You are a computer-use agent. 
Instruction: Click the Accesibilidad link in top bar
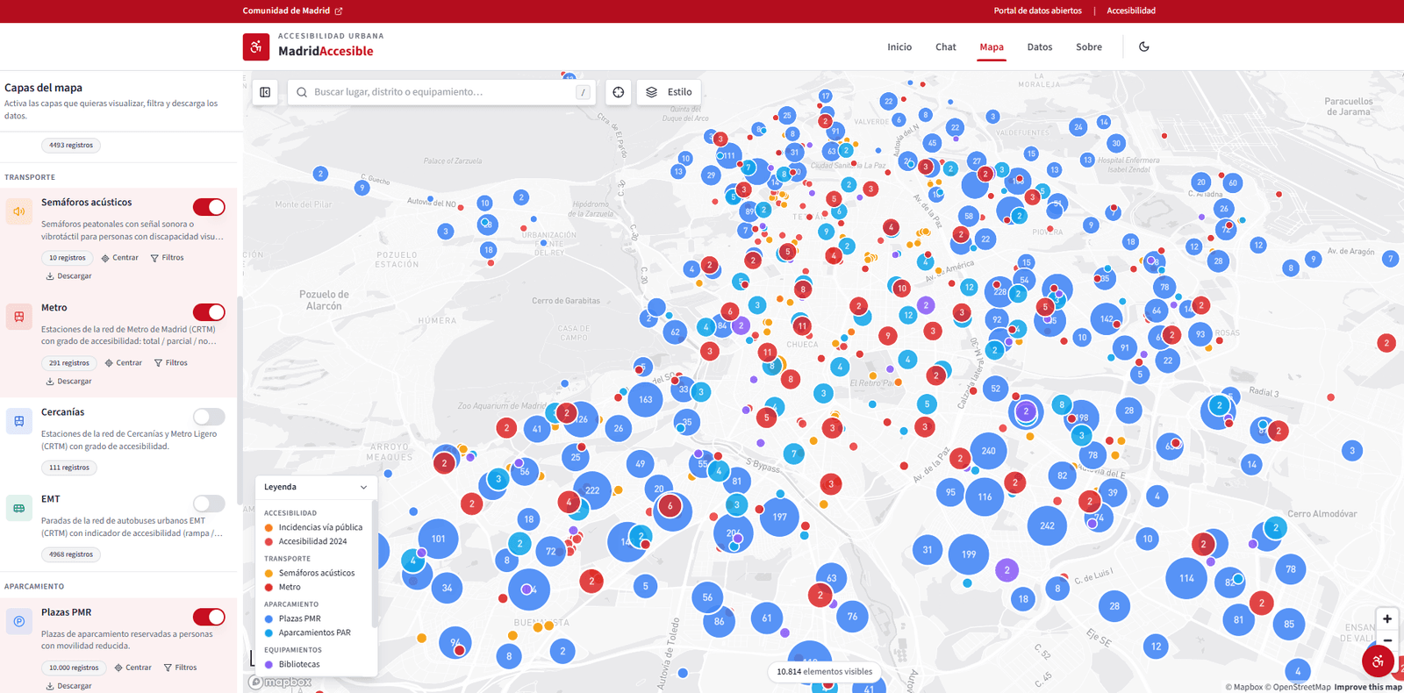pyautogui.click(x=1131, y=11)
